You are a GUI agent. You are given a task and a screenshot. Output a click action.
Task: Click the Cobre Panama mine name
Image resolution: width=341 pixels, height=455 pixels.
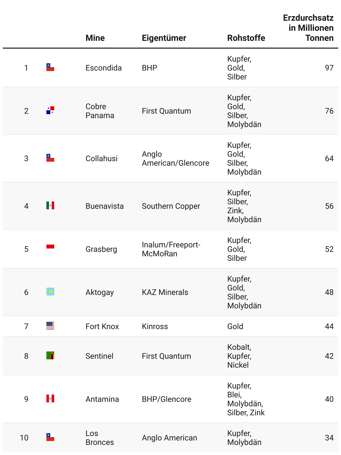[x=100, y=111]
